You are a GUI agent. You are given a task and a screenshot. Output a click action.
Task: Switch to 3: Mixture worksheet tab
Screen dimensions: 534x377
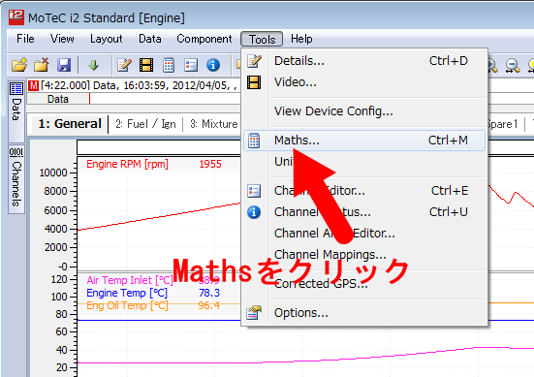pos(214,124)
